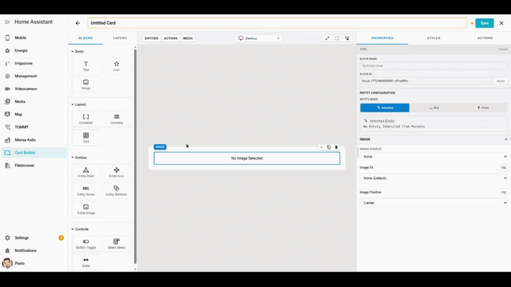Add a Columns layout block
Viewport: 511px width, 287px height.
pos(116,119)
